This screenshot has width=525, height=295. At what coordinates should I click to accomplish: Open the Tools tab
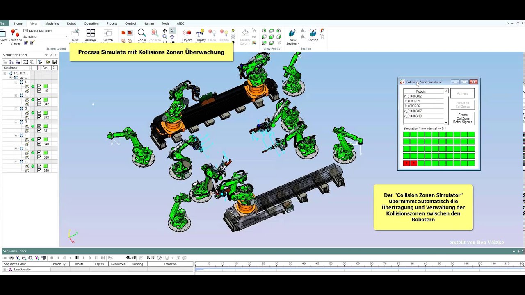point(165,23)
